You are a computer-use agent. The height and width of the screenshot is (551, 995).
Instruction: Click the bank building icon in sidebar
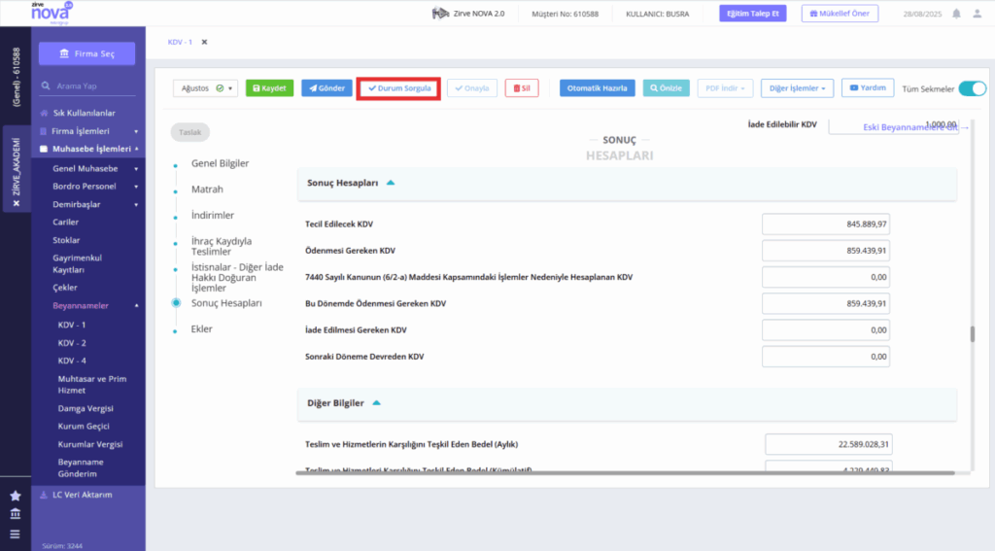point(16,513)
